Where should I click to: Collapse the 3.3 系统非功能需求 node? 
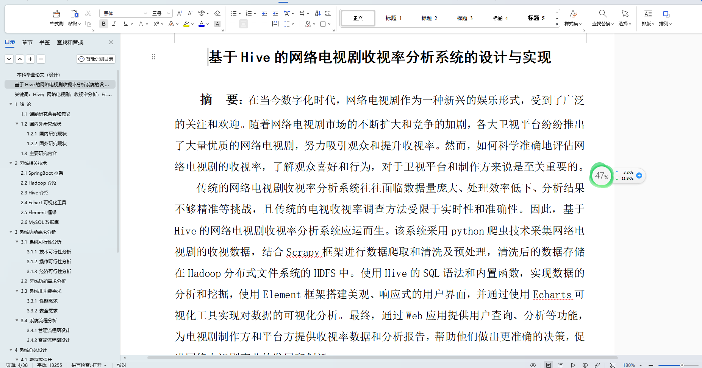tap(17, 291)
